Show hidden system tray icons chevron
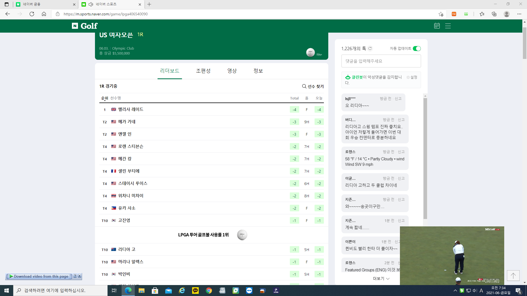Viewport: 527px width, 296px height. [x=455, y=291]
